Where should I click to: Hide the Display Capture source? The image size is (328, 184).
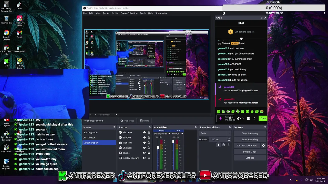click(x=144, y=158)
